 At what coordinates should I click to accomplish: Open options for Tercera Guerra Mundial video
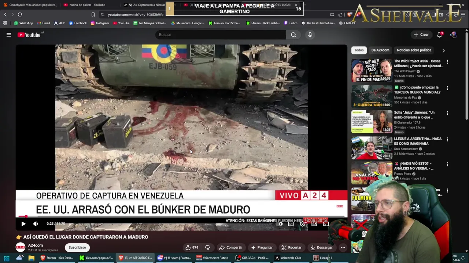(447, 88)
